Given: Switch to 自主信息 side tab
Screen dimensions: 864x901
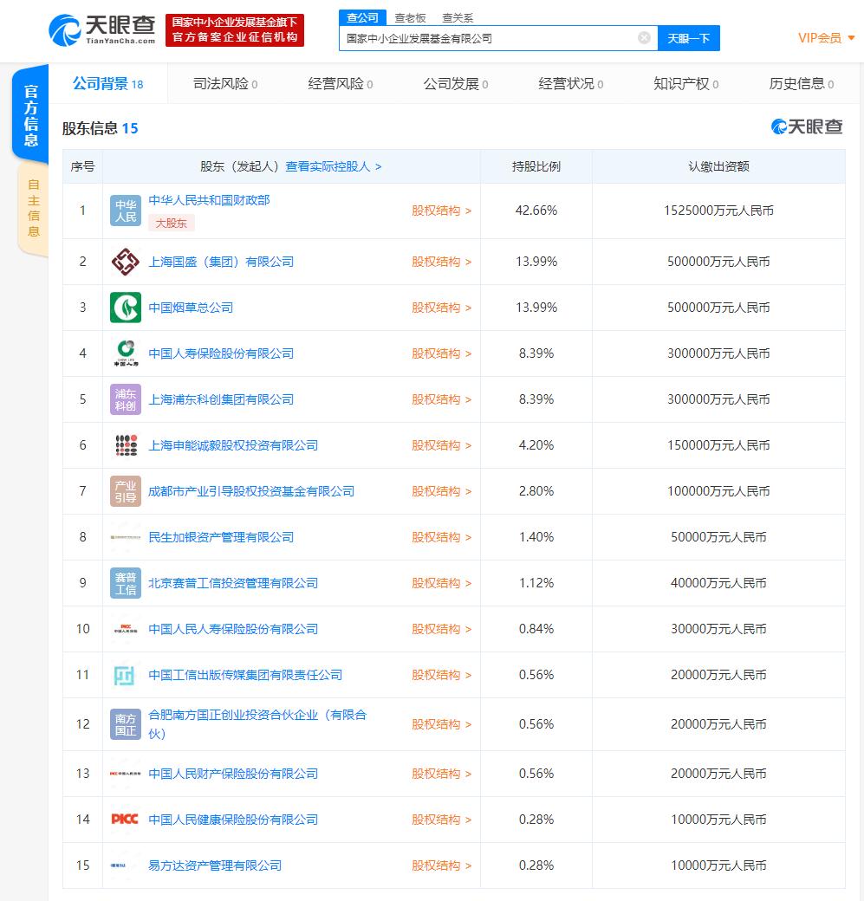Looking at the screenshot, I should [x=34, y=208].
